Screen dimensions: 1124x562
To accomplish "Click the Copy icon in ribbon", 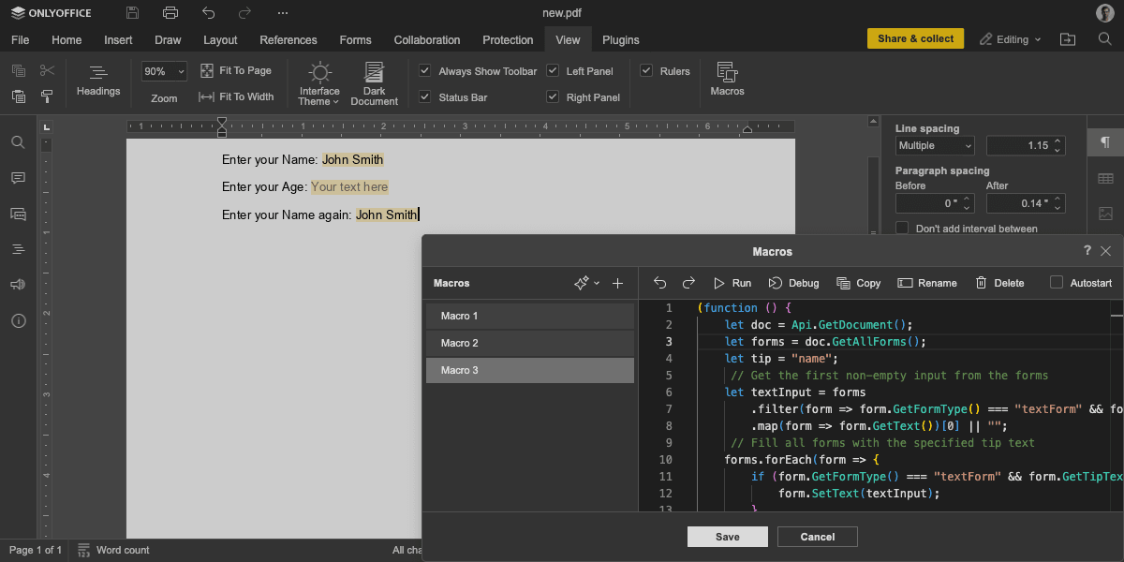I will [x=19, y=71].
